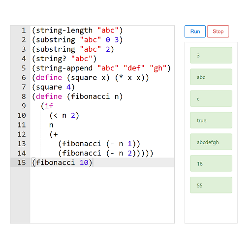Viewport: 252px width, 252px height.
Task: Click line number 1 in gutter
Action: pyautogui.click(x=24, y=31)
